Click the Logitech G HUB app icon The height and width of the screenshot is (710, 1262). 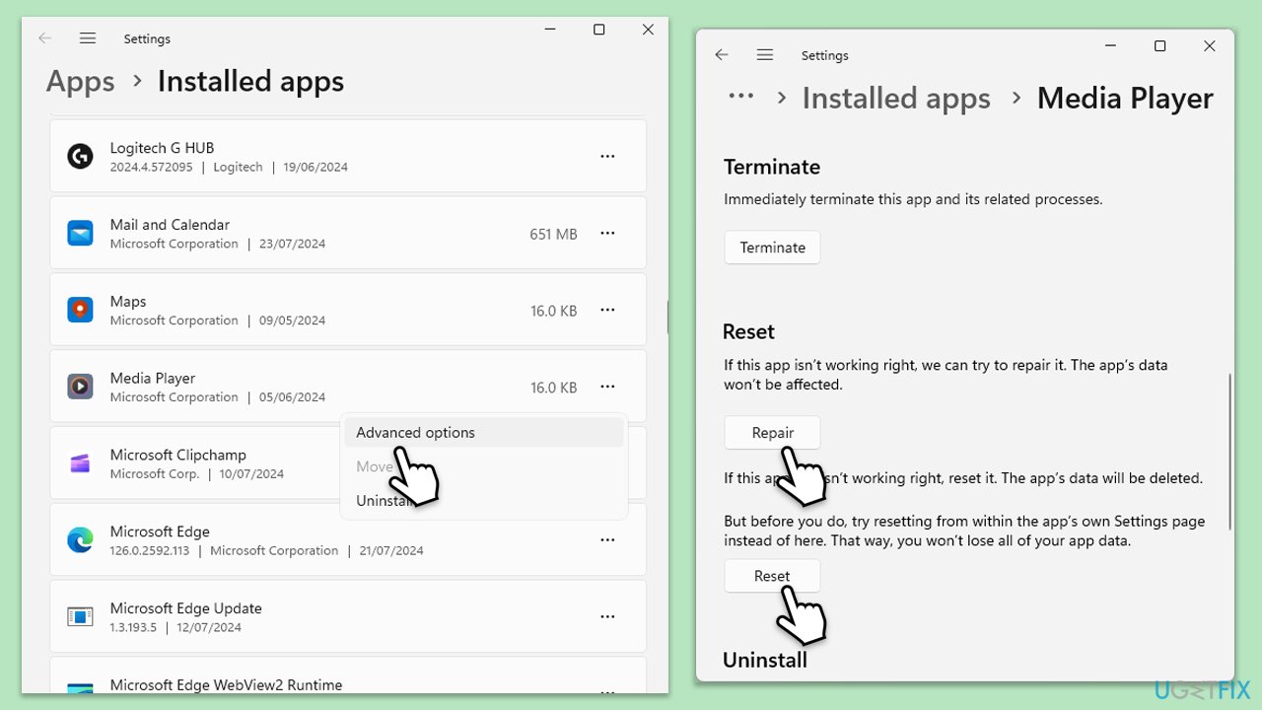pyautogui.click(x=80, y=156)
